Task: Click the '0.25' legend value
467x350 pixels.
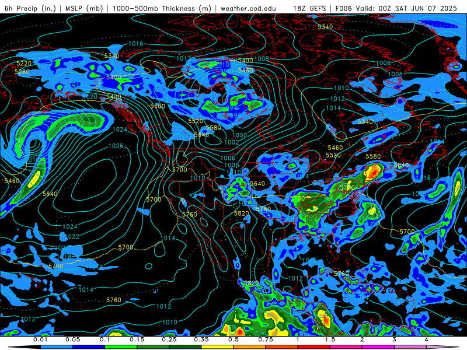Action: (169, 339)
